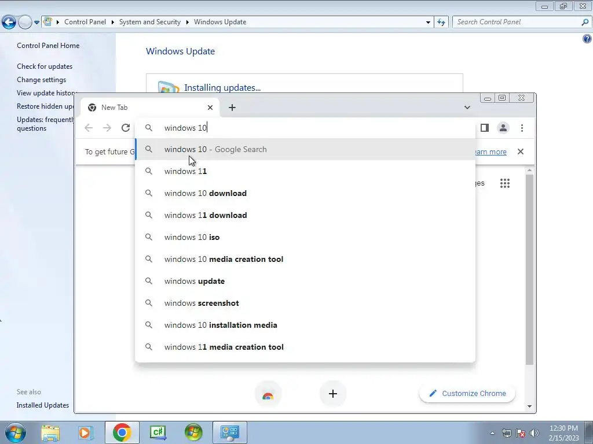The width and height of the screenshot is (593, 444).
Task: Click the Windows Update breadcrumb item
Action: click(220, 22)
